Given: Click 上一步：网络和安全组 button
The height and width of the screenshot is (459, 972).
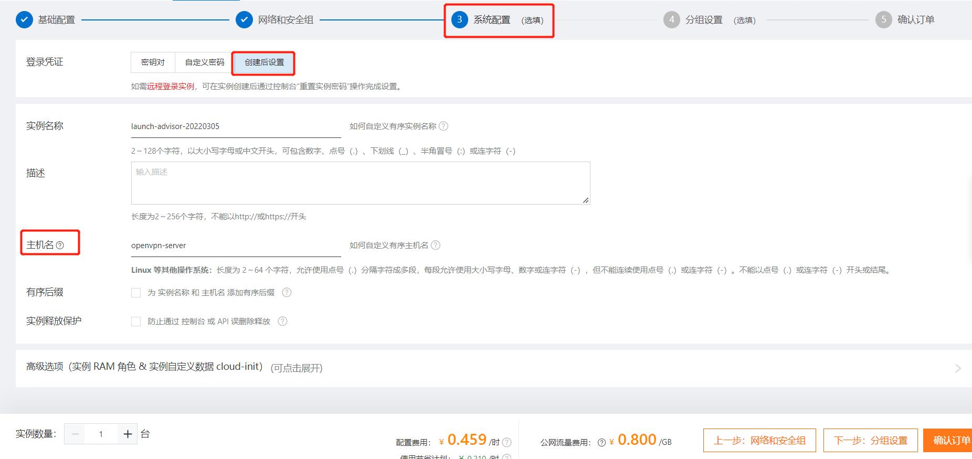Looking at the screenshot, I should coord(759,440).
